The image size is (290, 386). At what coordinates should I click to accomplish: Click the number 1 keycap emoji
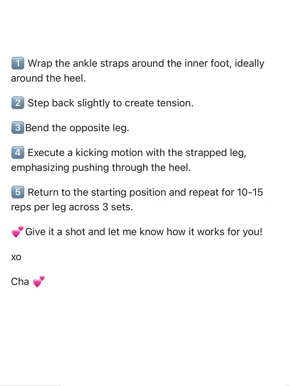(17, 63)
